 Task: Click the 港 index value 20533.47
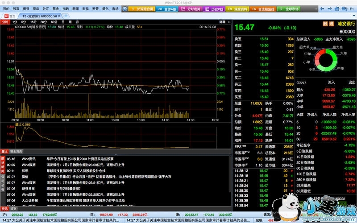[x=191, y=215]
